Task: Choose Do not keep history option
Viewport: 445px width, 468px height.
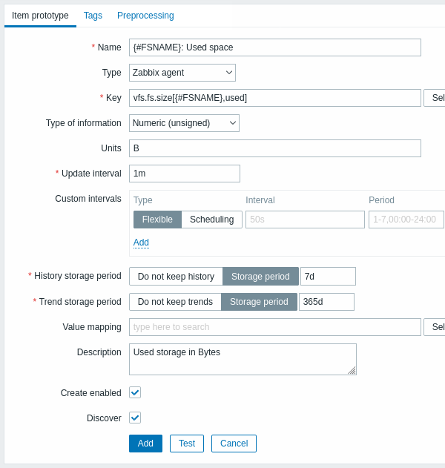Action: click(176, 277)
